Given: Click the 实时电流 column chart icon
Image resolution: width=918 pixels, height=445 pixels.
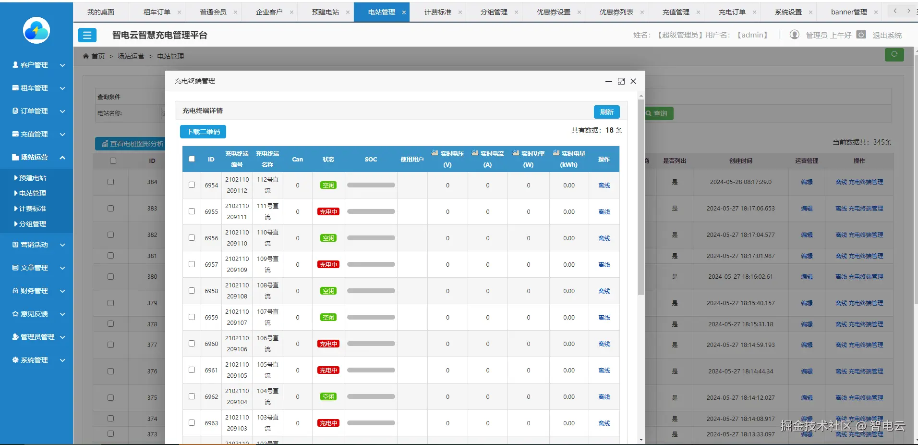Looking at the screenshot, I should tap(475, 153).
